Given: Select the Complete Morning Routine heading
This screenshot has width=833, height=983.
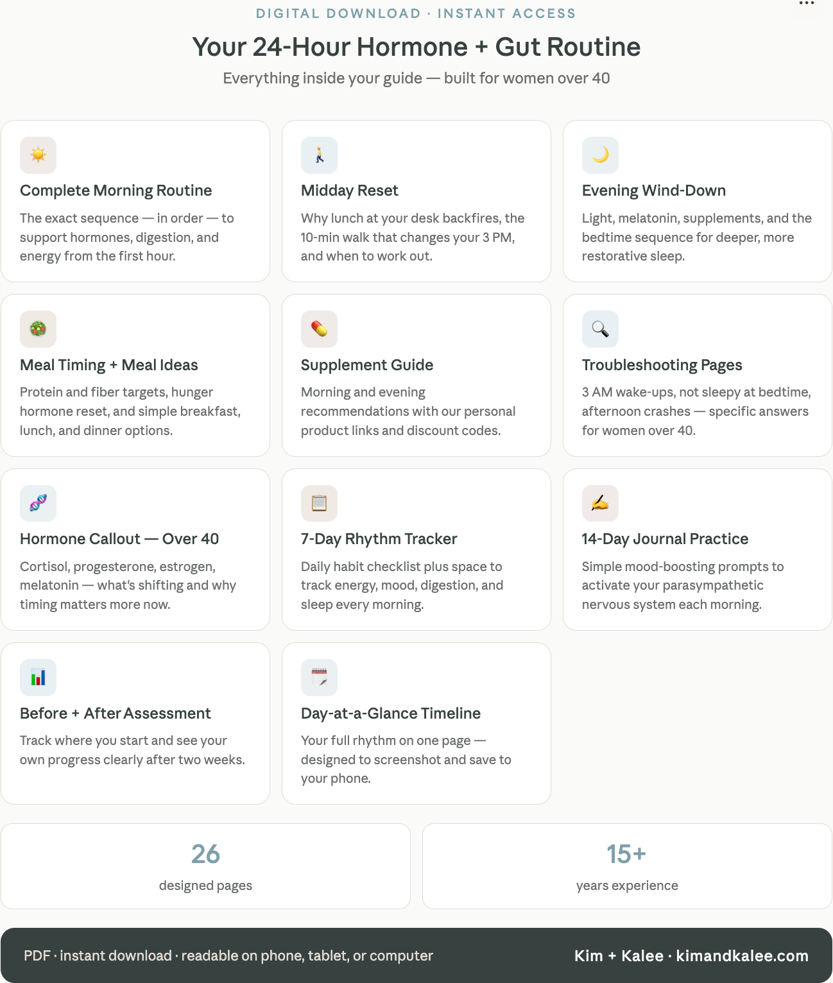Looking at the screenshot, I should click(116, 191).
